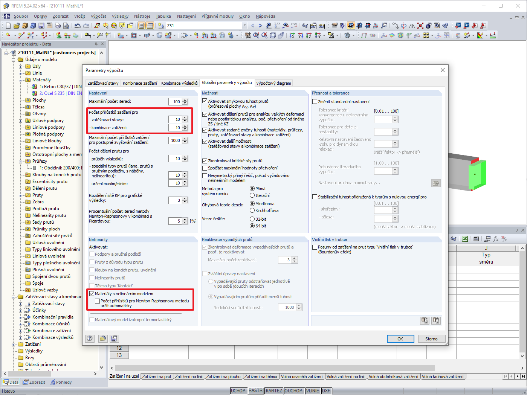
Task: Expand the 'Pruty' tree node
Action: click(21, 195)
